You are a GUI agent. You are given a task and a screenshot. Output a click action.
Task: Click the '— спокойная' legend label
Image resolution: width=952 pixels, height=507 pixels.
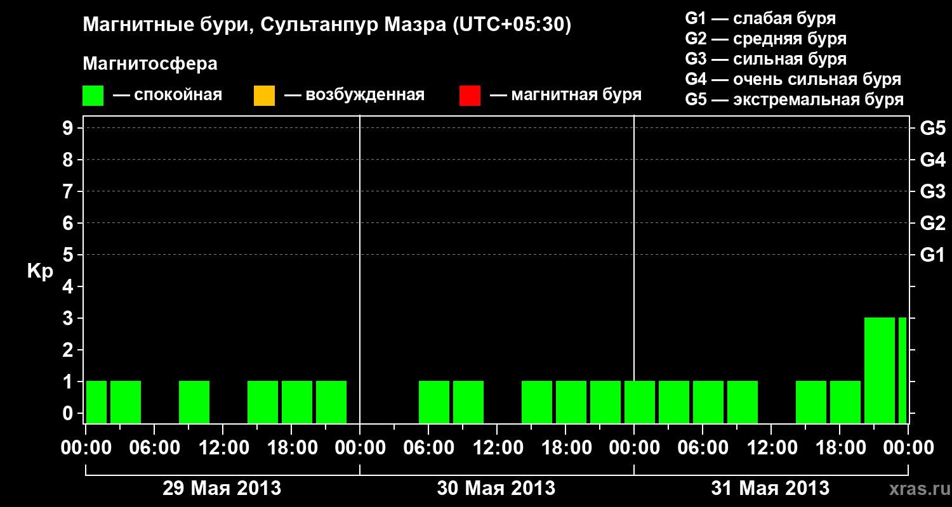(x=168, y=95)
